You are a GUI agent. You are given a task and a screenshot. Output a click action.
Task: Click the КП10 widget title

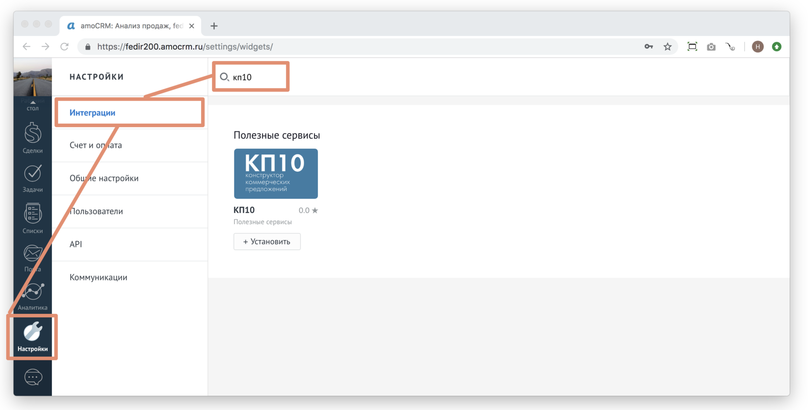point(244,210)
